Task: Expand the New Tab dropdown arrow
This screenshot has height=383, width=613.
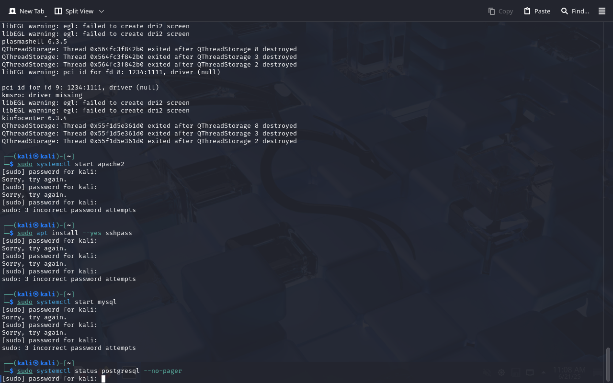Action: click(45, 17)
